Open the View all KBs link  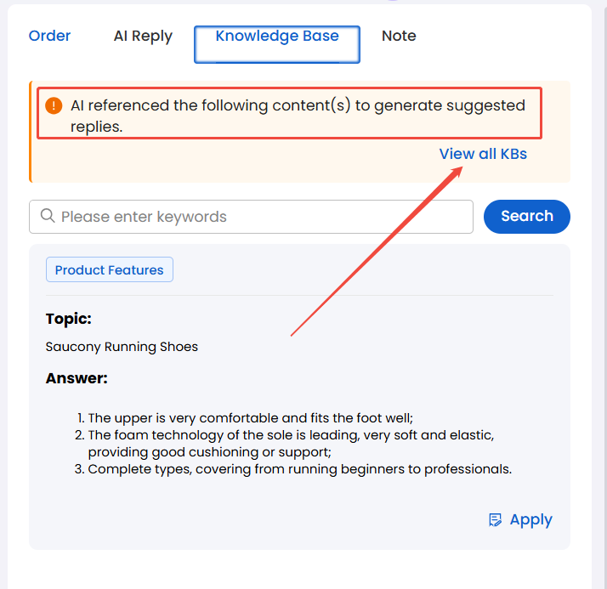[483, 154]
